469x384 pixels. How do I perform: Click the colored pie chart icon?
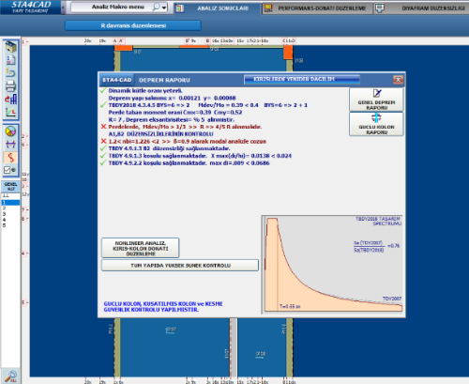coord(10,131)
